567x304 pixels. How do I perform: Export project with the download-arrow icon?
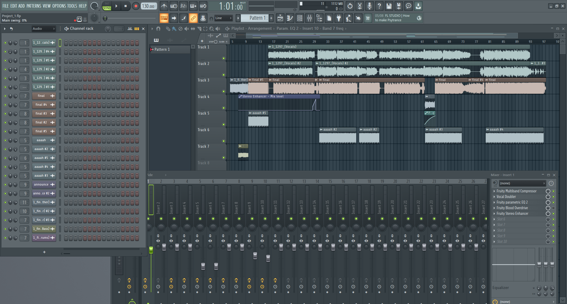click(x=418, y=6)
